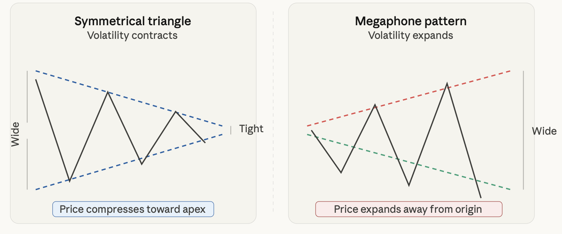
Task: Select the Volatility expands subtitle
Action: coord(411,35)
